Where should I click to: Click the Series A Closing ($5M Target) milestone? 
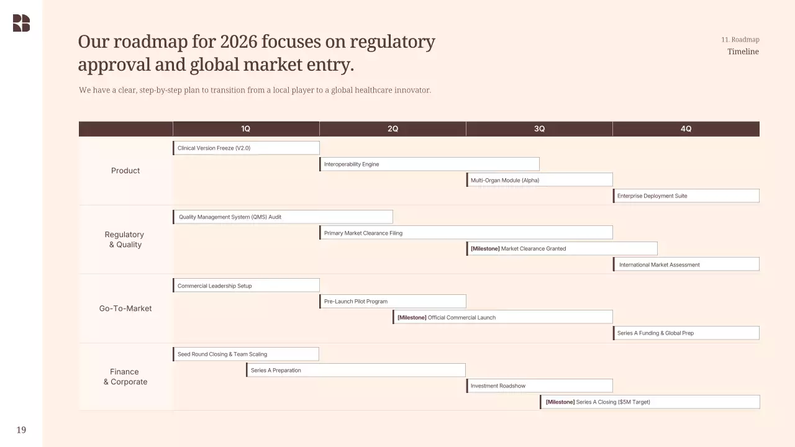pos(649,402)
